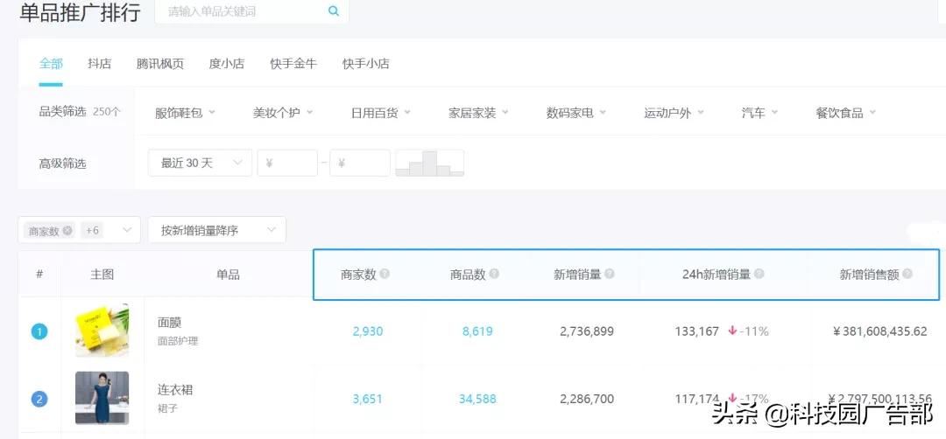Click the 裙子 subcategory text
Screen dimensions: 946x439
pos(167,409)
